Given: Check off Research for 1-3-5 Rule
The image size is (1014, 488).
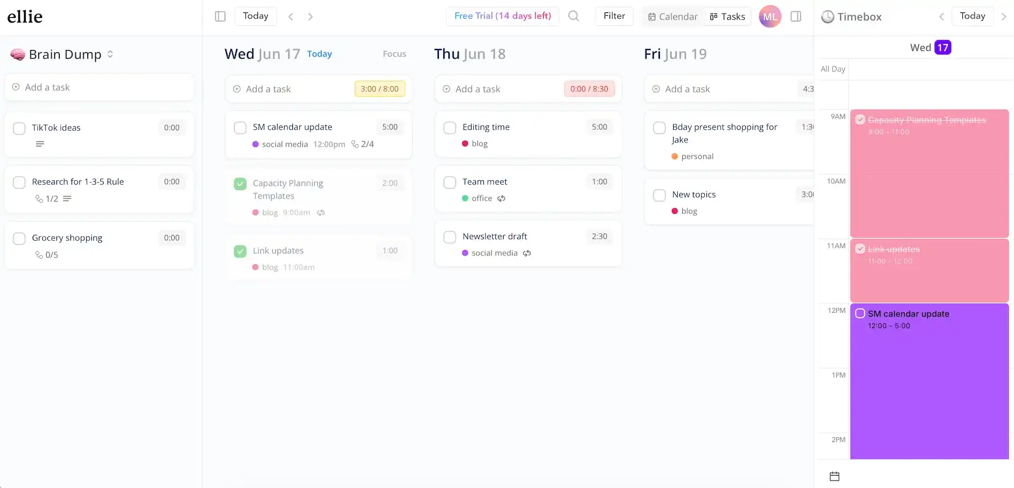Looking at the screenshot, I should (19, 182).
